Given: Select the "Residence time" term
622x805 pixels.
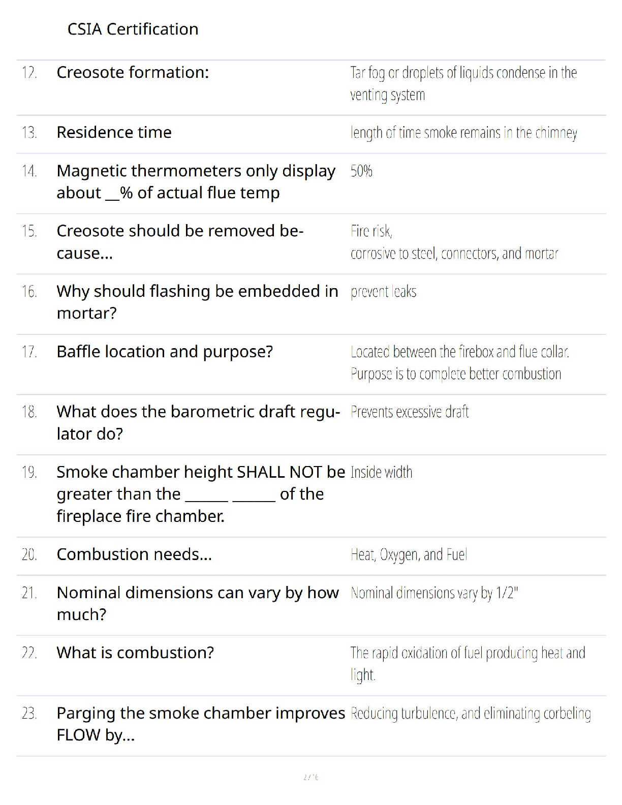Looking at the screenshot, I should click(x=114, y=132).
